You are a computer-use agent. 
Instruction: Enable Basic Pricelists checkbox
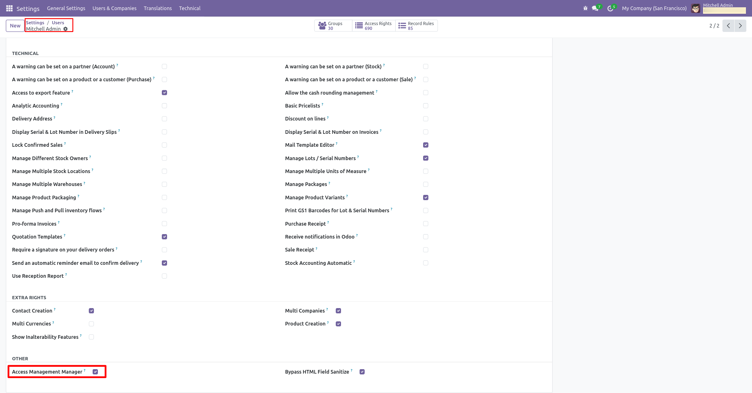(x=426, y=106)
